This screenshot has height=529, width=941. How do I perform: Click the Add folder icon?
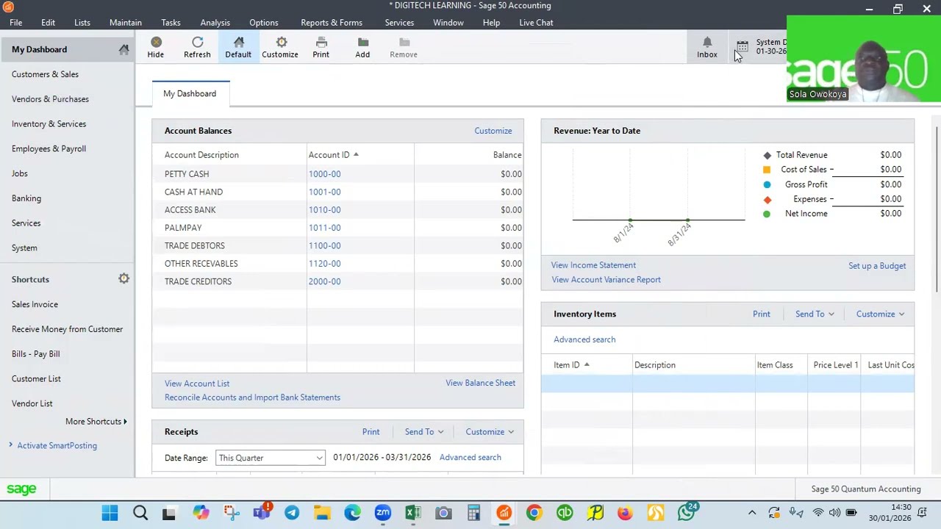(x=362, y=43)
